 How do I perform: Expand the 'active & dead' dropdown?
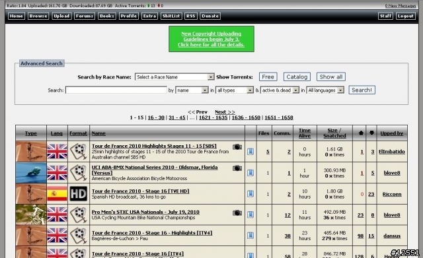click(280, 90)
